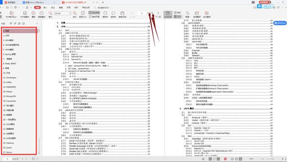Add a new document tab

pyautogui.click(x=103, y=2)
